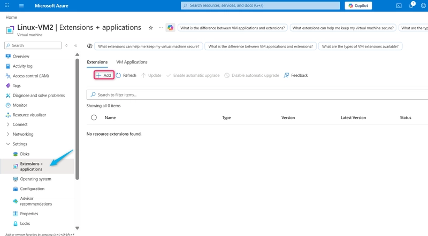Open the hamburger portal menu
The width and height of the screenshot is (428, 236).
click(x=21, y=5)
